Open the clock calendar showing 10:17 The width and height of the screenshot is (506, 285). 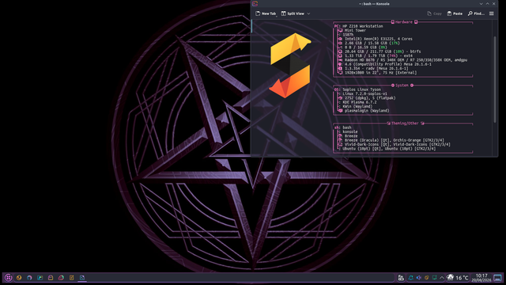click(481, 278)
